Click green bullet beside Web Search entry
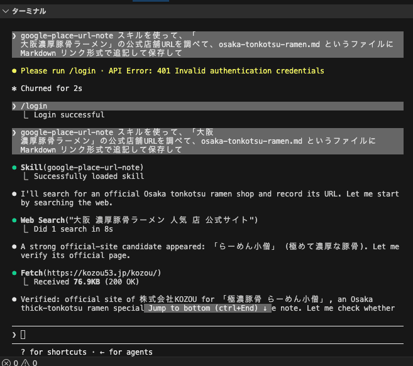This screenshot has width=413, height=366. tap(14, 220)
